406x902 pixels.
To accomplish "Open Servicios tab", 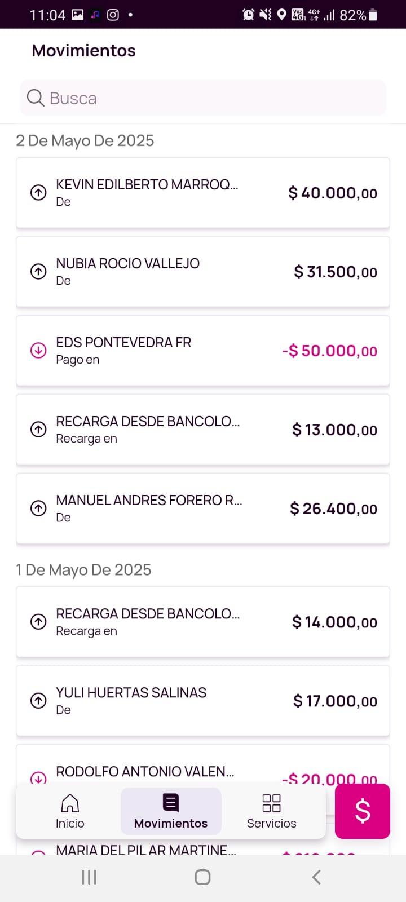I will click(x=271, y=811).
